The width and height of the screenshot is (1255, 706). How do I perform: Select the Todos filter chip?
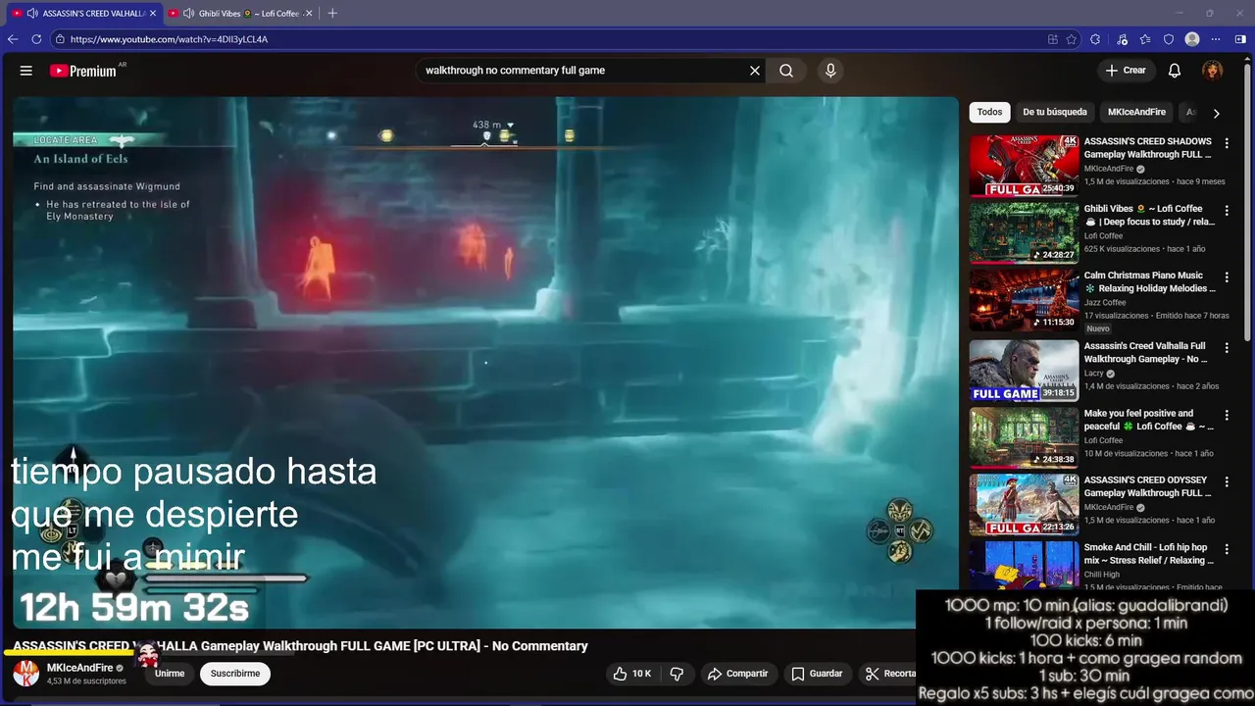point(989,112)
